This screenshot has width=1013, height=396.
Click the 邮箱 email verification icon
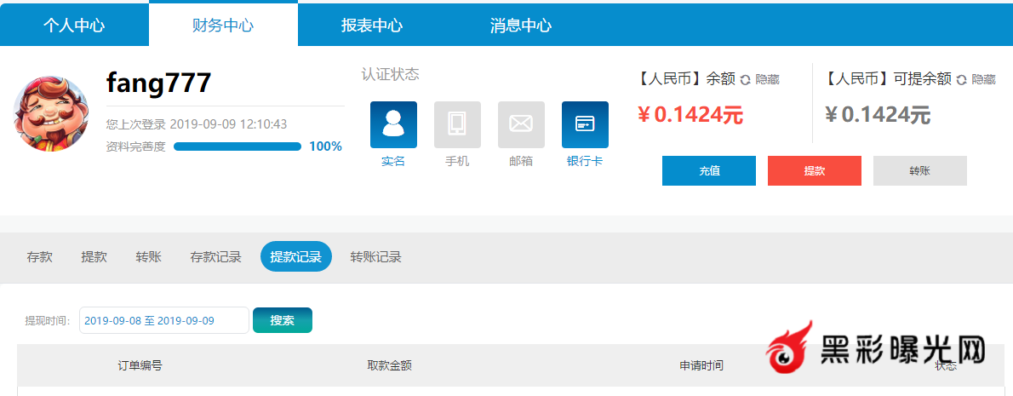point(521,124)
